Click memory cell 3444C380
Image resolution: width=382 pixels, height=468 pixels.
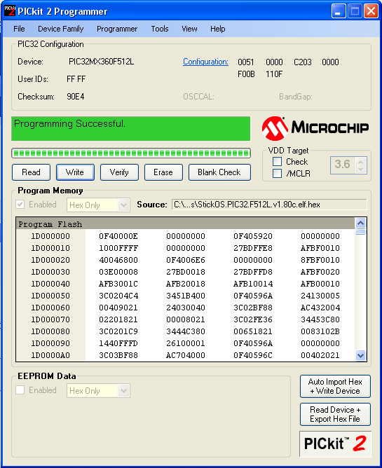pos(186,331)
